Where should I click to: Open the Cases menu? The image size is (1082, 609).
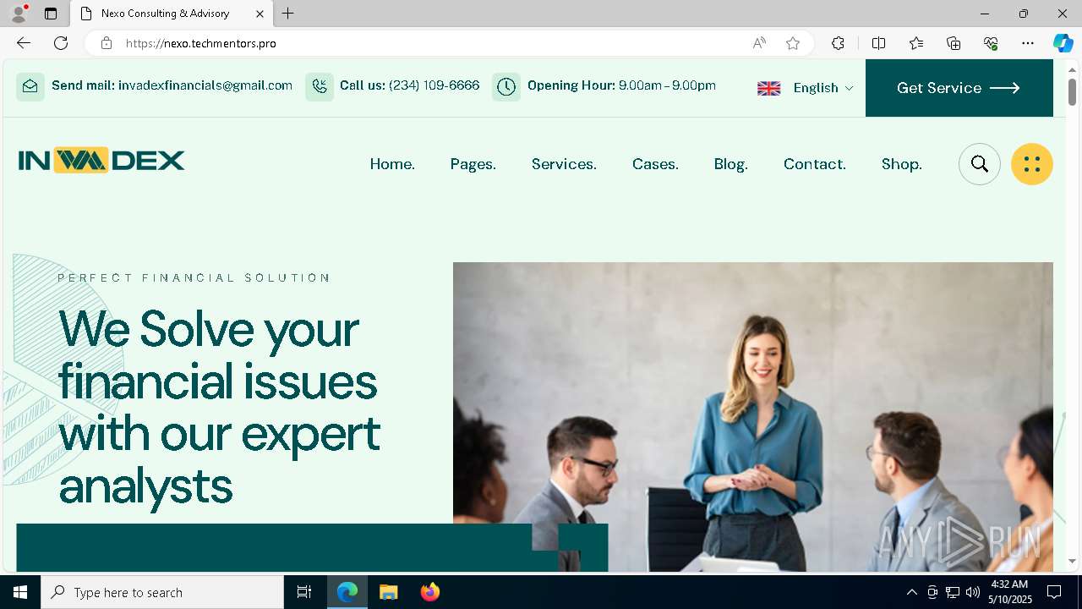coord(655,164)
